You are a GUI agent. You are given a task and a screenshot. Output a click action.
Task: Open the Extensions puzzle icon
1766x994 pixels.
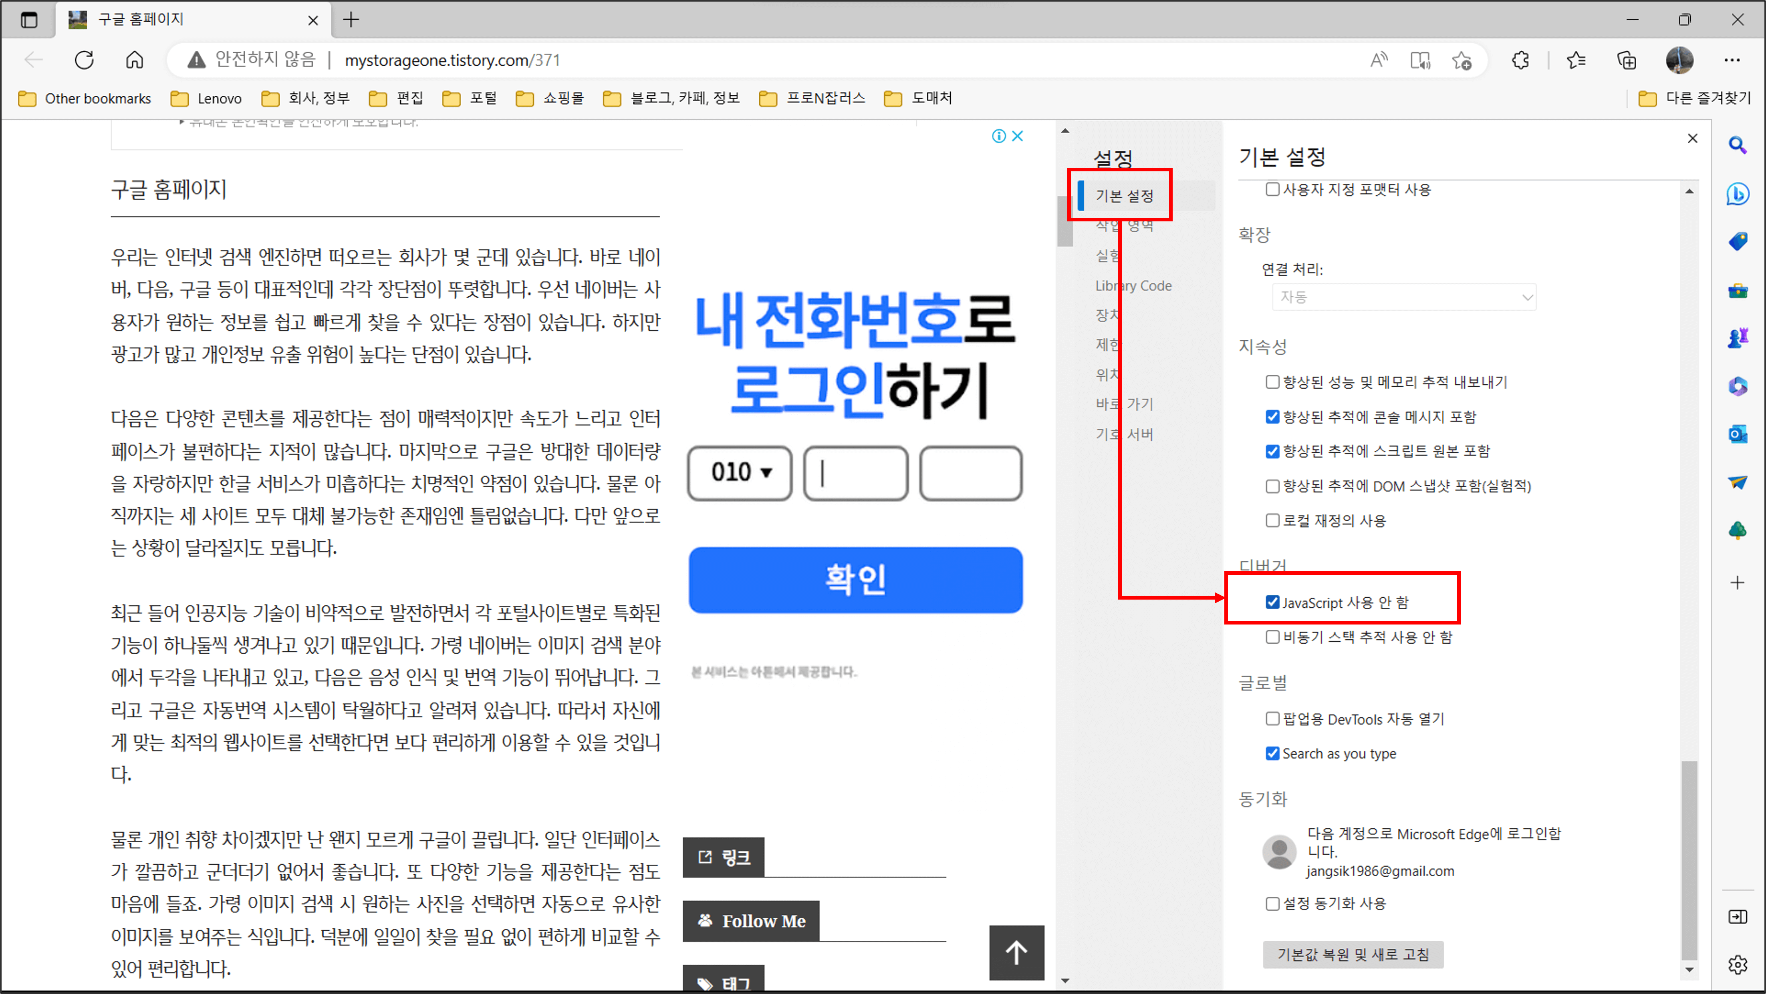pyautogui.click(x=1520, y=60)
